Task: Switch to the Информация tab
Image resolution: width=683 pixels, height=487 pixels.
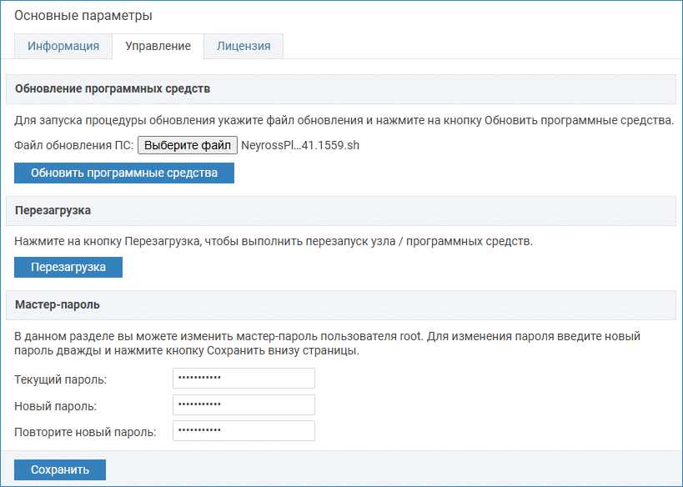Action: pyautogui.click(x=63, y=47)
